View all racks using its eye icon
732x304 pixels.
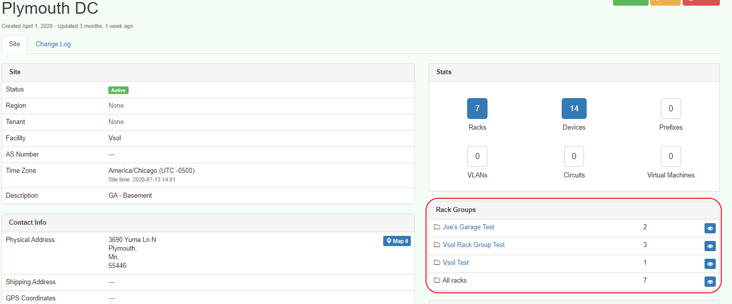click(x=710, y=282)
